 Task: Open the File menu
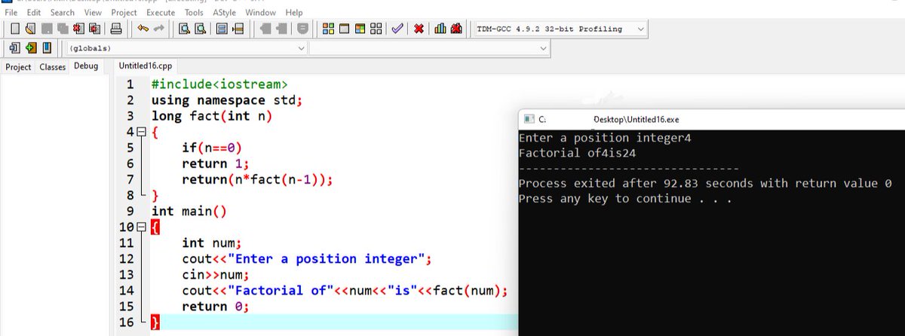tap(11, 12)
